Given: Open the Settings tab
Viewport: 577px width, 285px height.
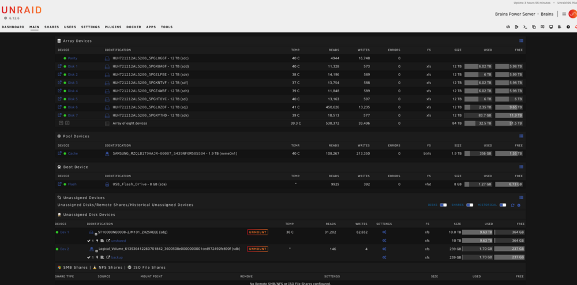Looking at the screenshot, I should click(91, 27).
